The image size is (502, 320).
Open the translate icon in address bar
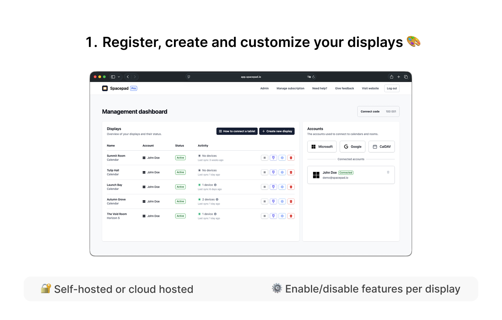pyautogui.click(x=309, y=77)
